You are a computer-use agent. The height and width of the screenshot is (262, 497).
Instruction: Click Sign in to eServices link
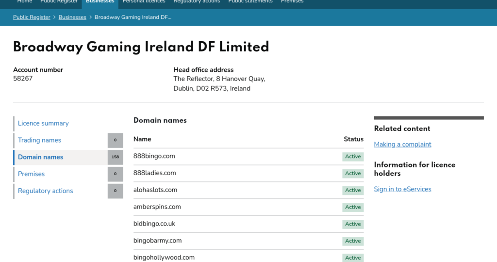tap(402, 189)
